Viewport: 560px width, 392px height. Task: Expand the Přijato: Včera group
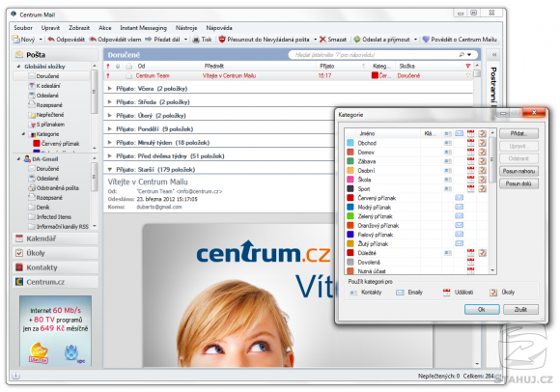110,88
